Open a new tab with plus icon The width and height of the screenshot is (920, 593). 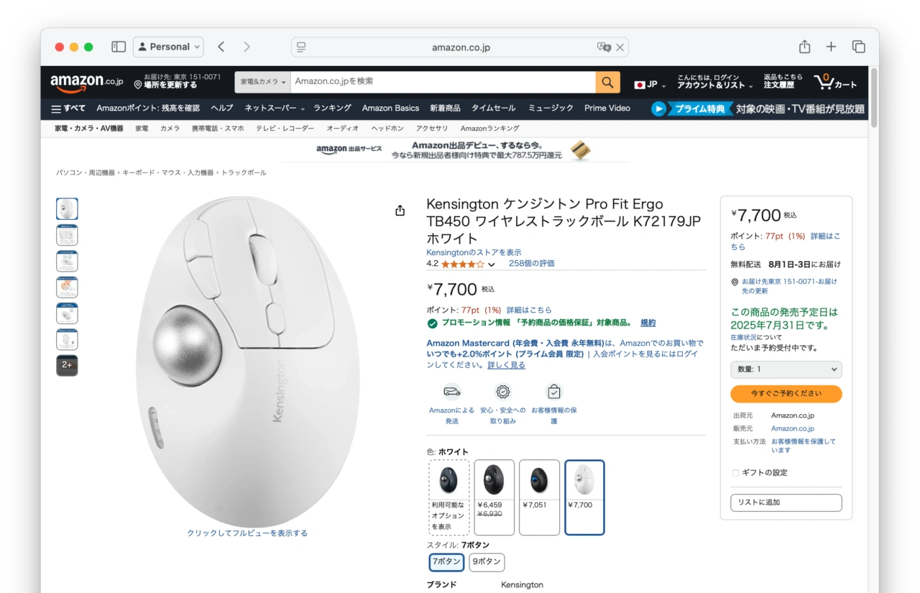[x=831, y=47]
